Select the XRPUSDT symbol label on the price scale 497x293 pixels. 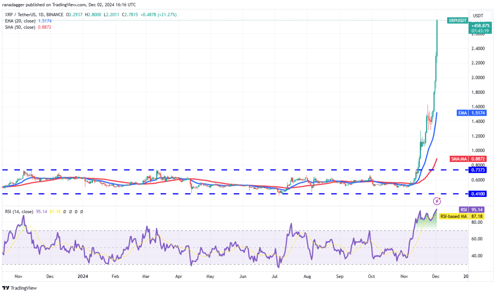(x=457, y=21)
